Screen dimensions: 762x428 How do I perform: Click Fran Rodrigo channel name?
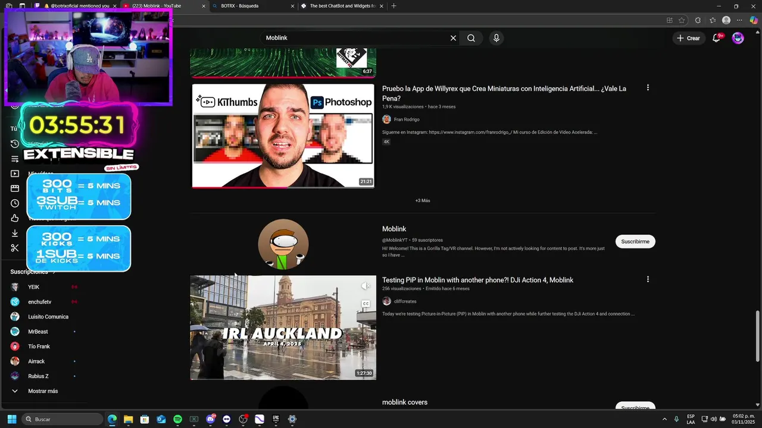click(407, 119)
